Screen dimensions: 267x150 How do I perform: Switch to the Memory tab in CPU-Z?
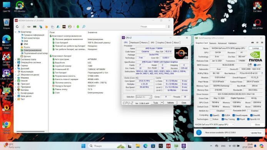tap(144, 43)
